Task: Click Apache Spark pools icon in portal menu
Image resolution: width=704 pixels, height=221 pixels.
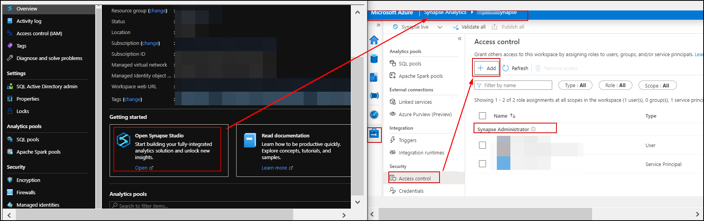Action: [10, 152]
